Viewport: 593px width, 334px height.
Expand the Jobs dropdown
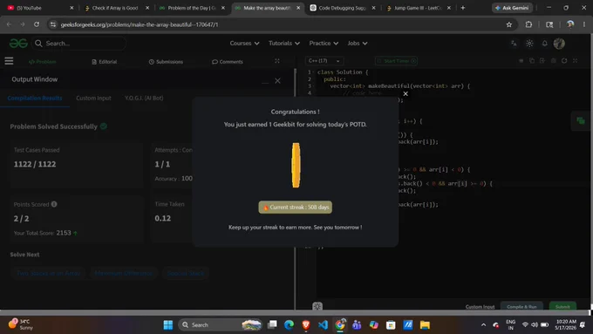coord(358,44)
